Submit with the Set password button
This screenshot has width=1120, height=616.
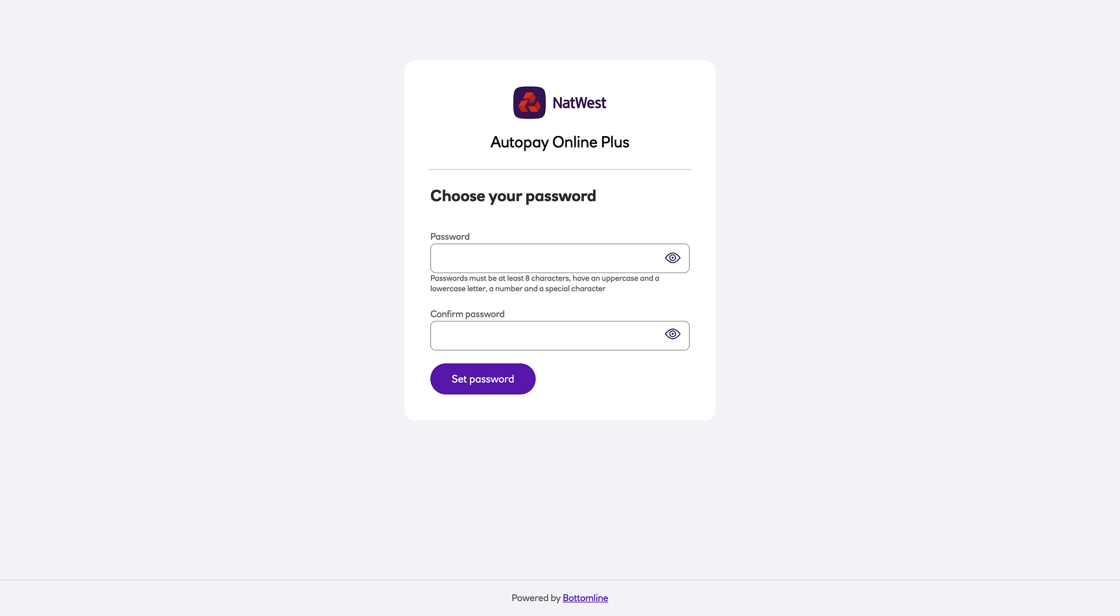tap(483, 379)
